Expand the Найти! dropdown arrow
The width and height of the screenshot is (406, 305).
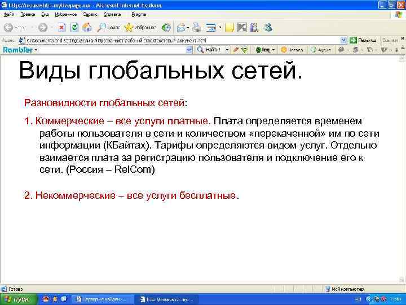click(227, 50)
